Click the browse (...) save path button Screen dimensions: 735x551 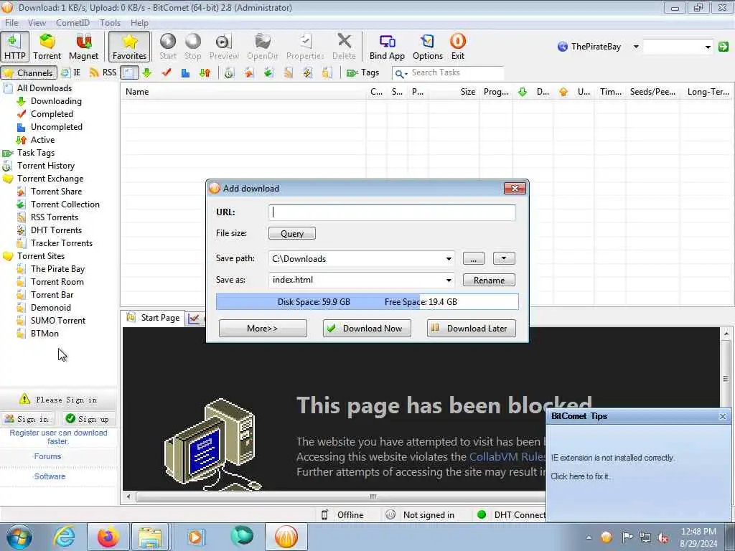(474, 258)
